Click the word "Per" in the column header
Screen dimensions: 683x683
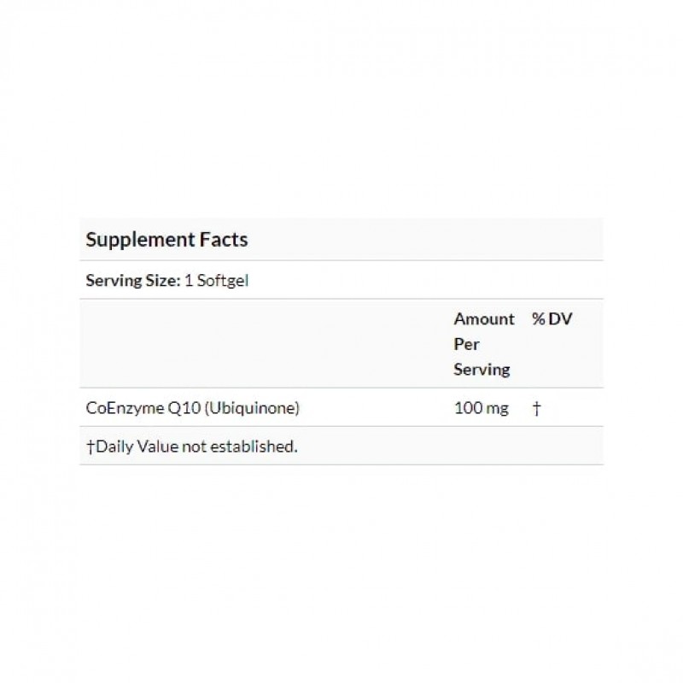pos(466,344)
